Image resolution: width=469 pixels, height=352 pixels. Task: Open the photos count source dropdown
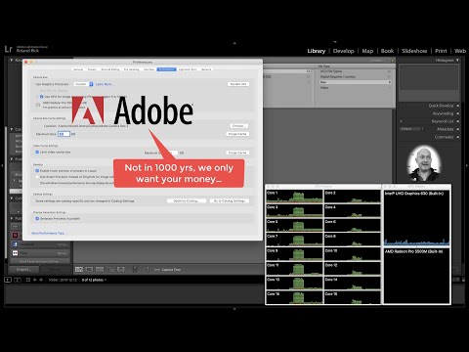point(94,280)
